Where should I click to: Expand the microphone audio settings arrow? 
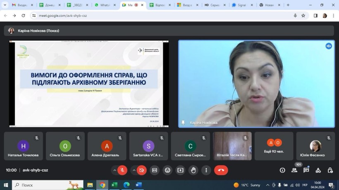[115, 170]
